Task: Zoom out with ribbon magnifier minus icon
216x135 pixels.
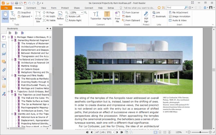Action: click(x=67, y=13)
